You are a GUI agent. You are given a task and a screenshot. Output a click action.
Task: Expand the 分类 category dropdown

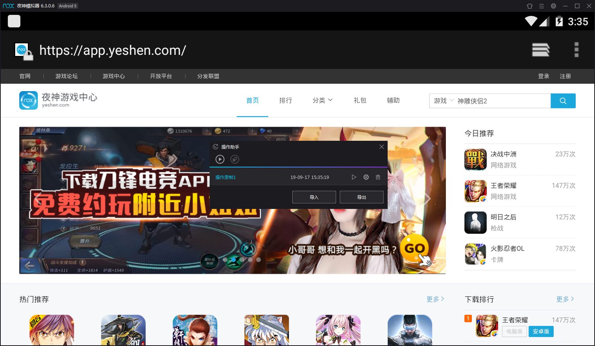322,100
